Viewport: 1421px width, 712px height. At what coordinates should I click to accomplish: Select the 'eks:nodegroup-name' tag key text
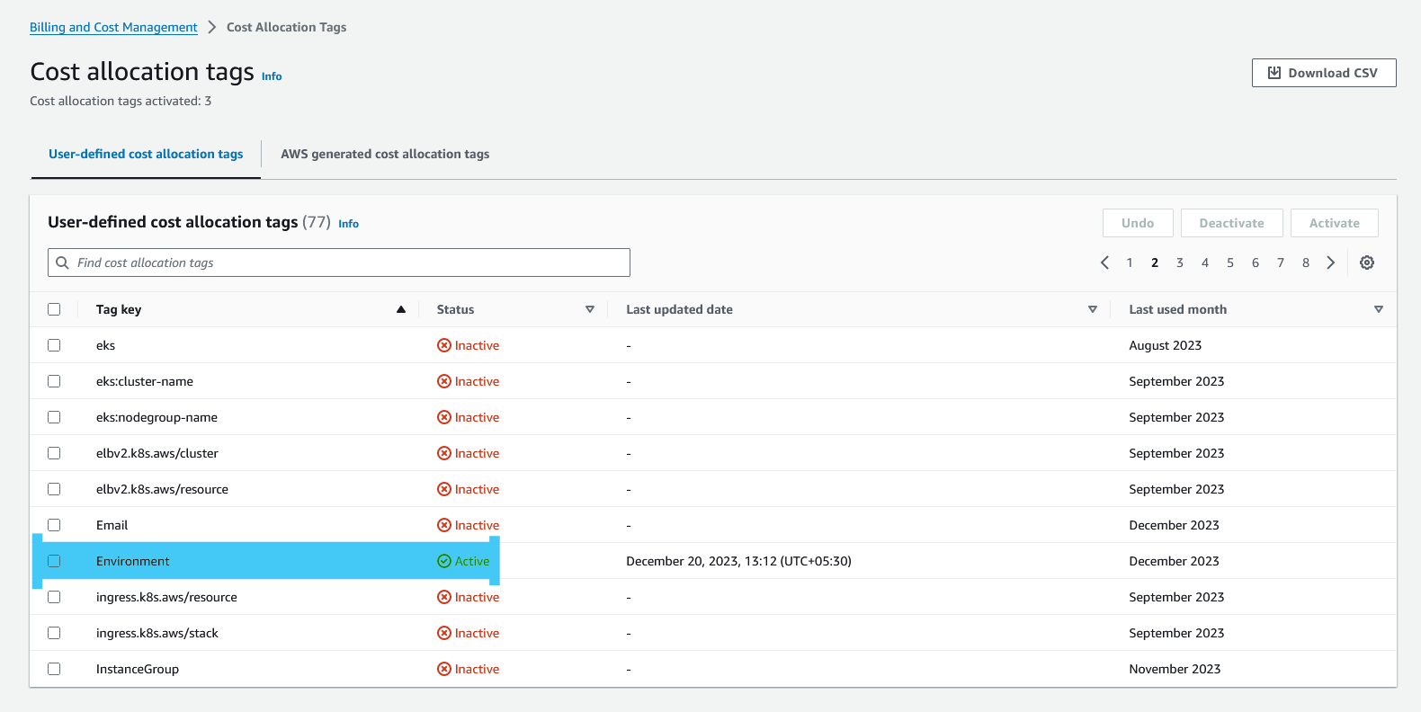[x=156, y=417]
